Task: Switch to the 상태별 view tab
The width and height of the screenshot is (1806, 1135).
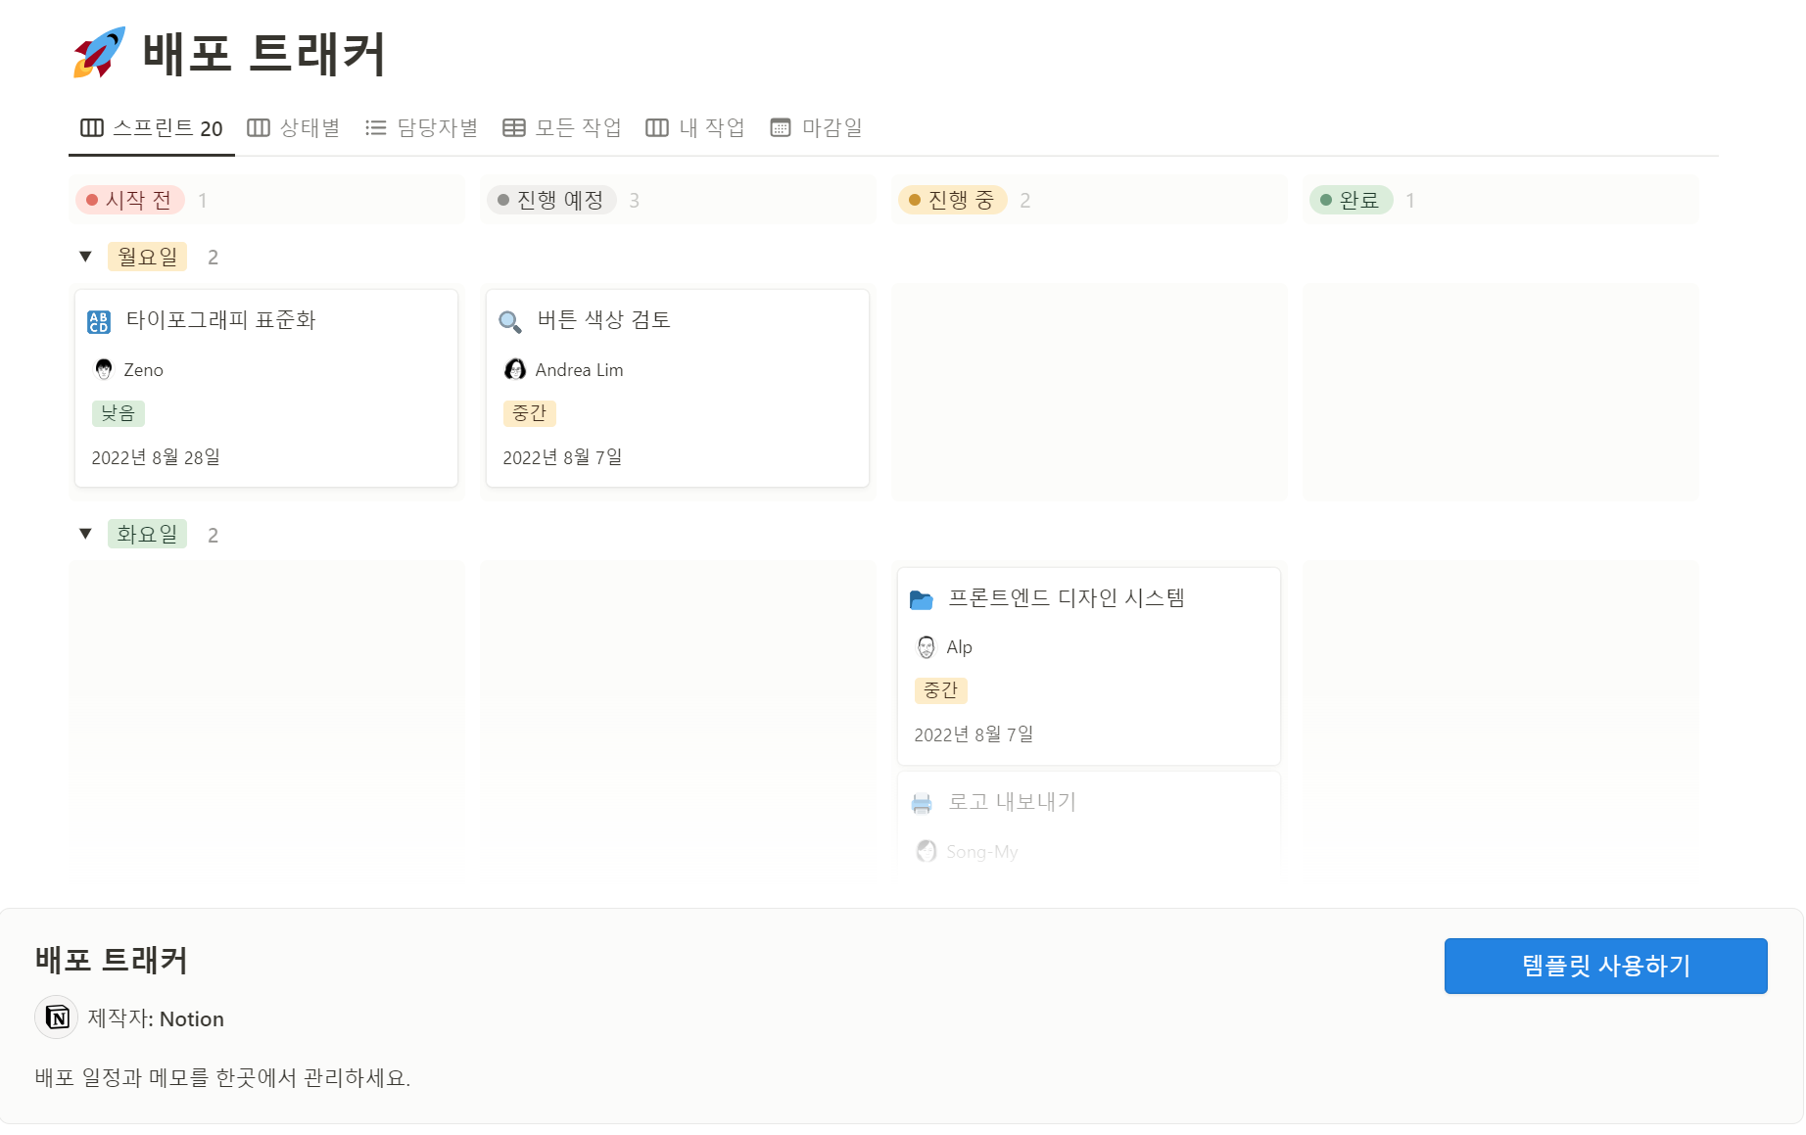Action: (293, 128)
